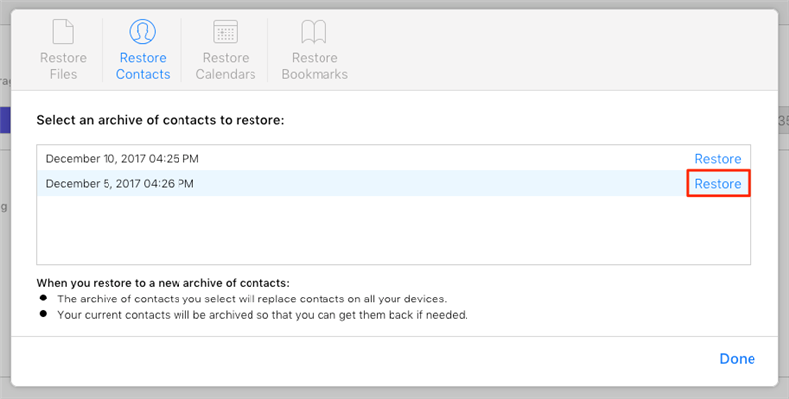Go to the Restore Bookmarks tab label
Screen dimensions: 789x399
(315, 66)
